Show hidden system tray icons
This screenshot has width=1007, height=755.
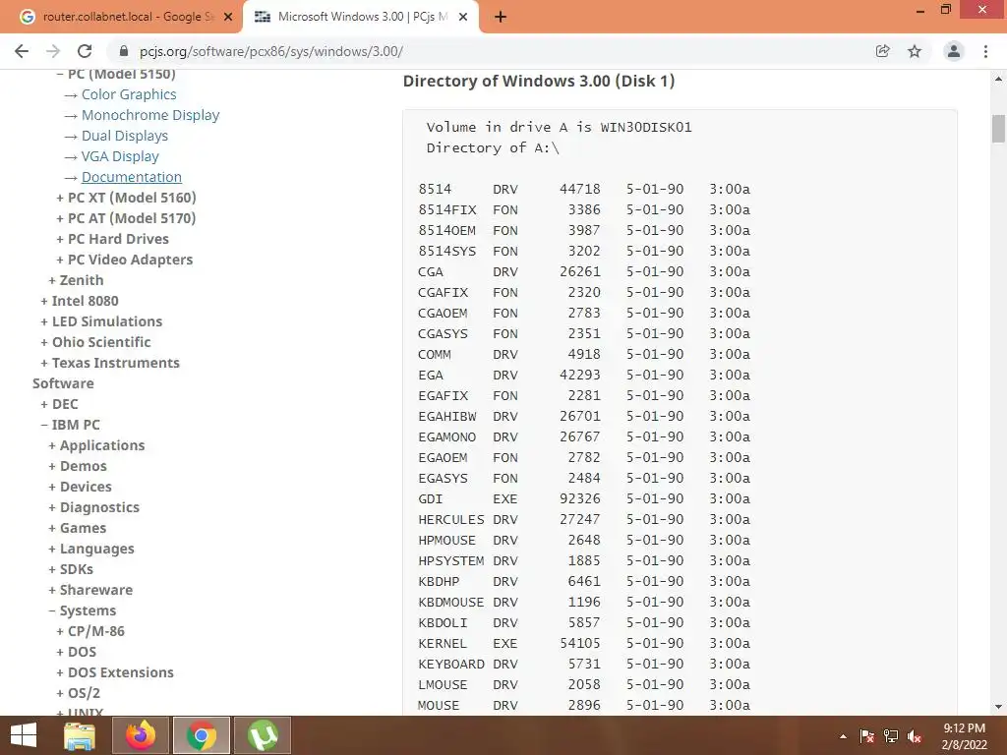(x=843, y=736)
